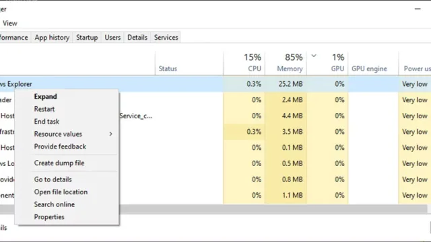Click Provide feedback menu entry
Screen dimensions: 431x242
pyautogui.click(x=60, y=147)
